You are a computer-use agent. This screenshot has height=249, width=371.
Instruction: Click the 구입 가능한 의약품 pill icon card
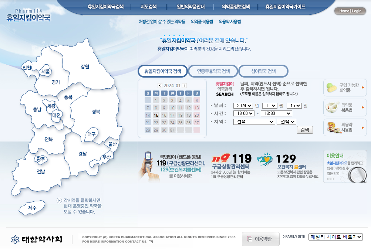tap(345, 88)
